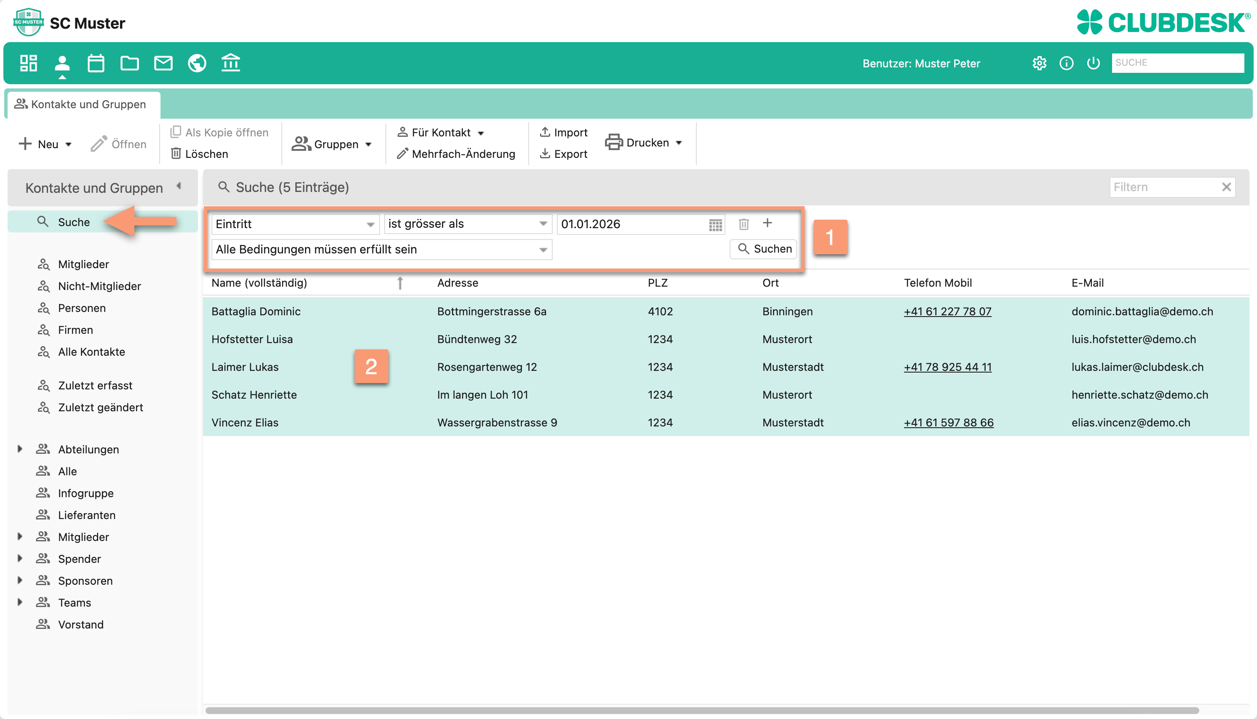Click the horizontal scrollbar at the bottom
The width and height of the screenshot is (1257, 719).
click(x=702, y=710)
